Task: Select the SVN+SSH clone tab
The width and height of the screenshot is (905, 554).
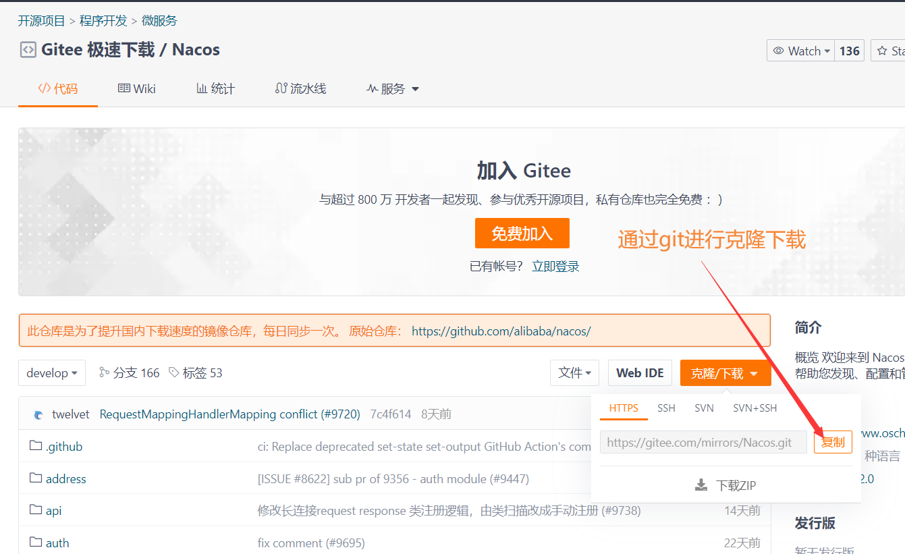Action: [755, 408]
